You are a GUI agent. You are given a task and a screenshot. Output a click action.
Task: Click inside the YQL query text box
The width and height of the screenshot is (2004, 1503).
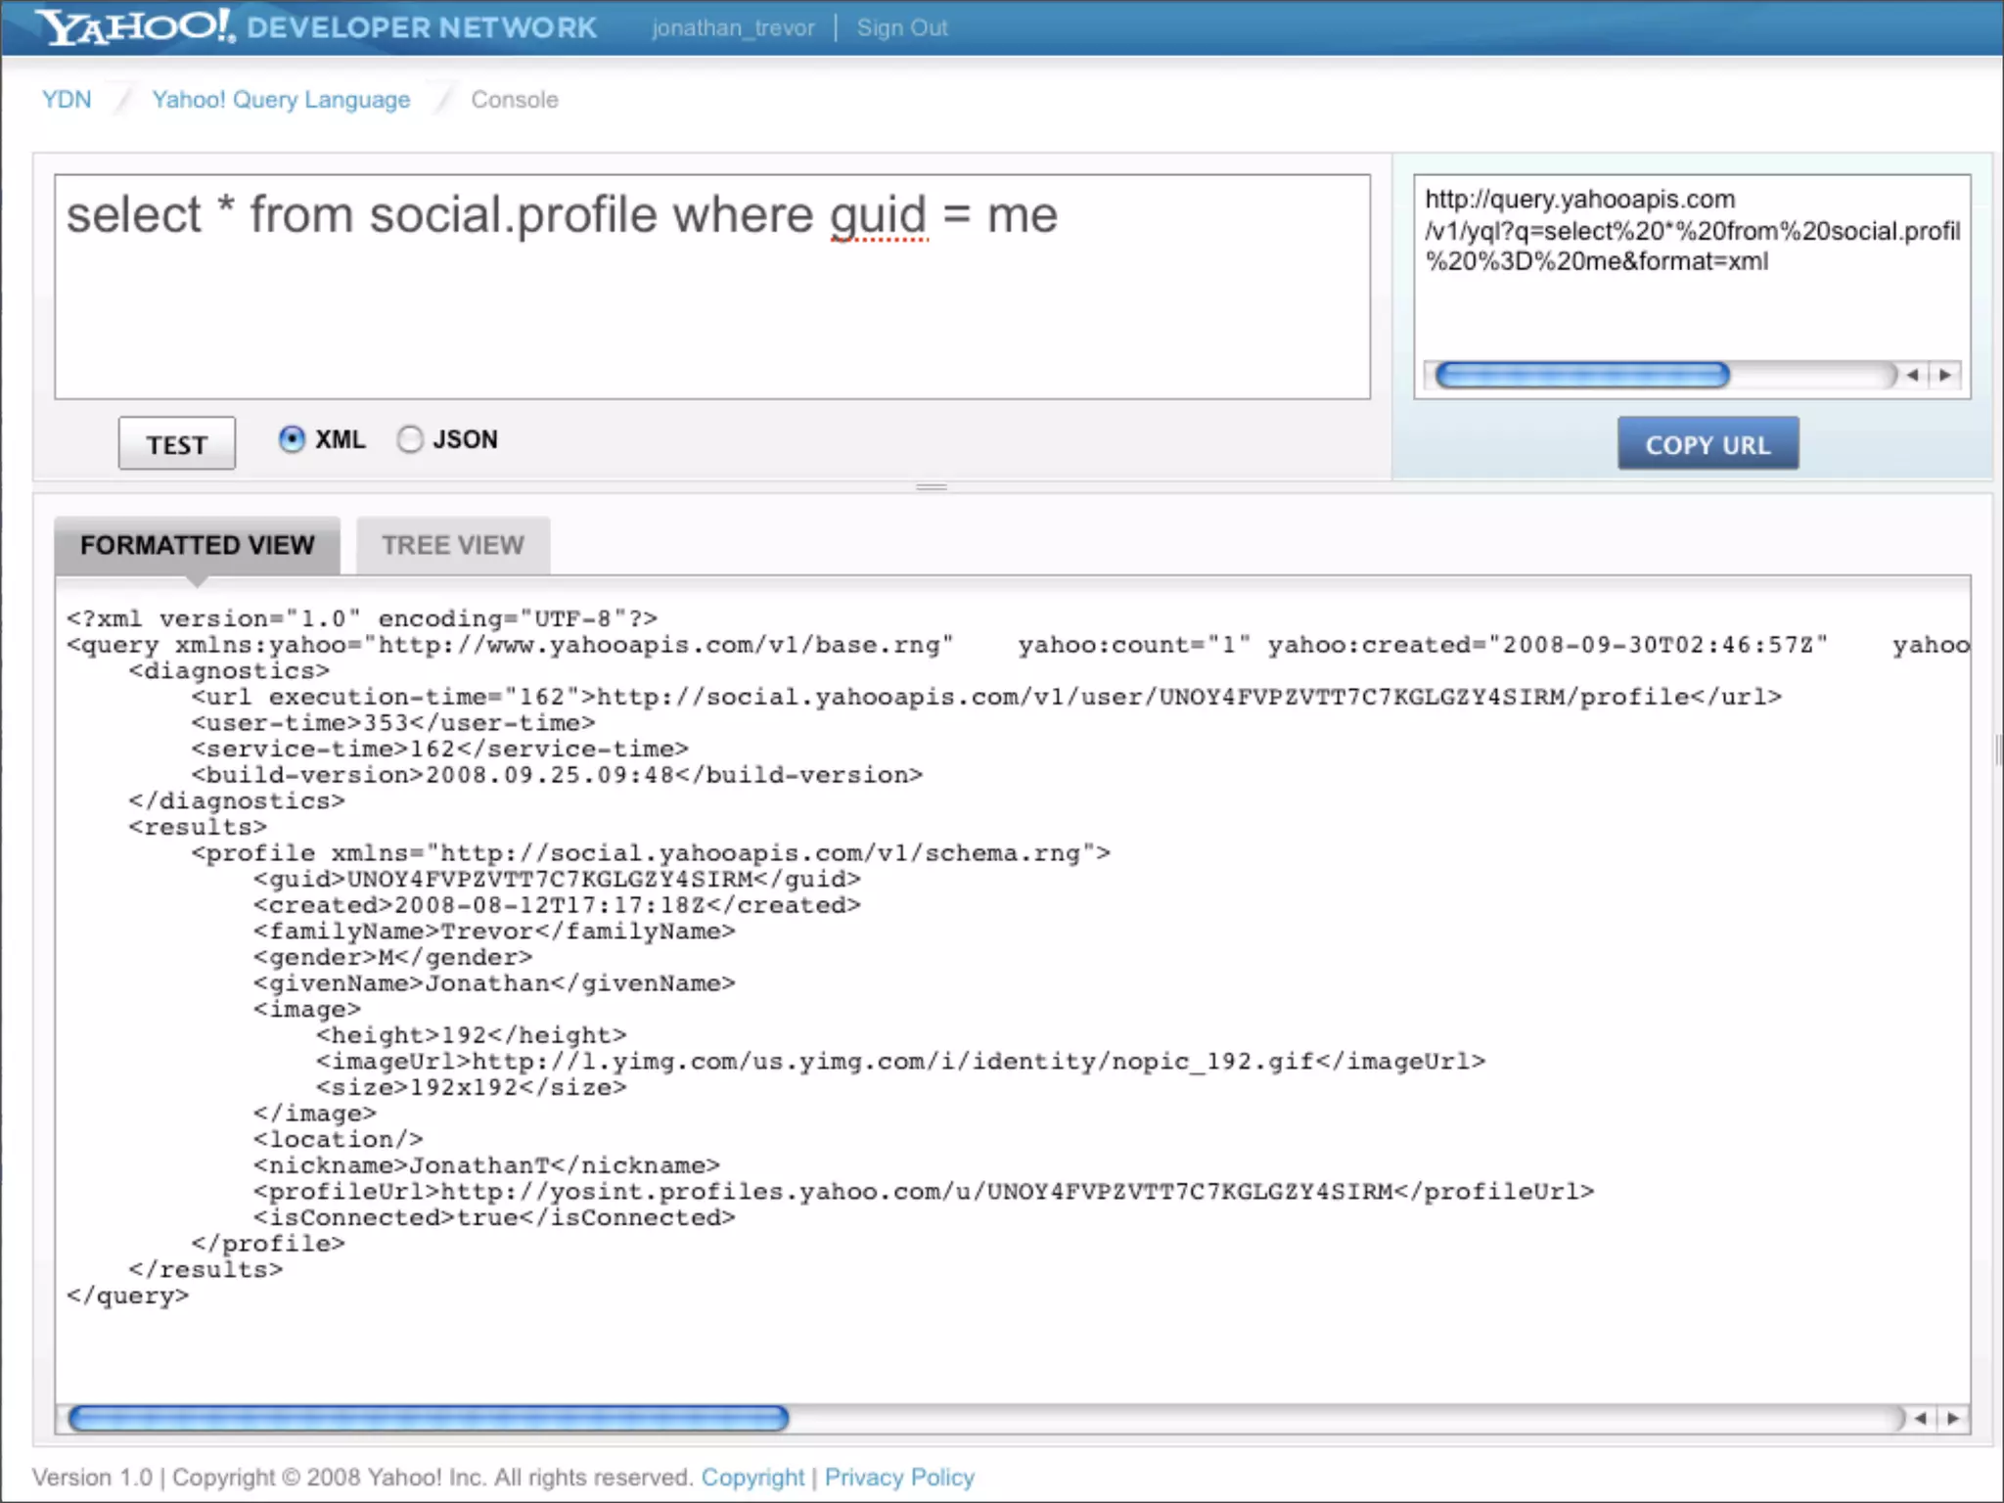click(712, 287)
